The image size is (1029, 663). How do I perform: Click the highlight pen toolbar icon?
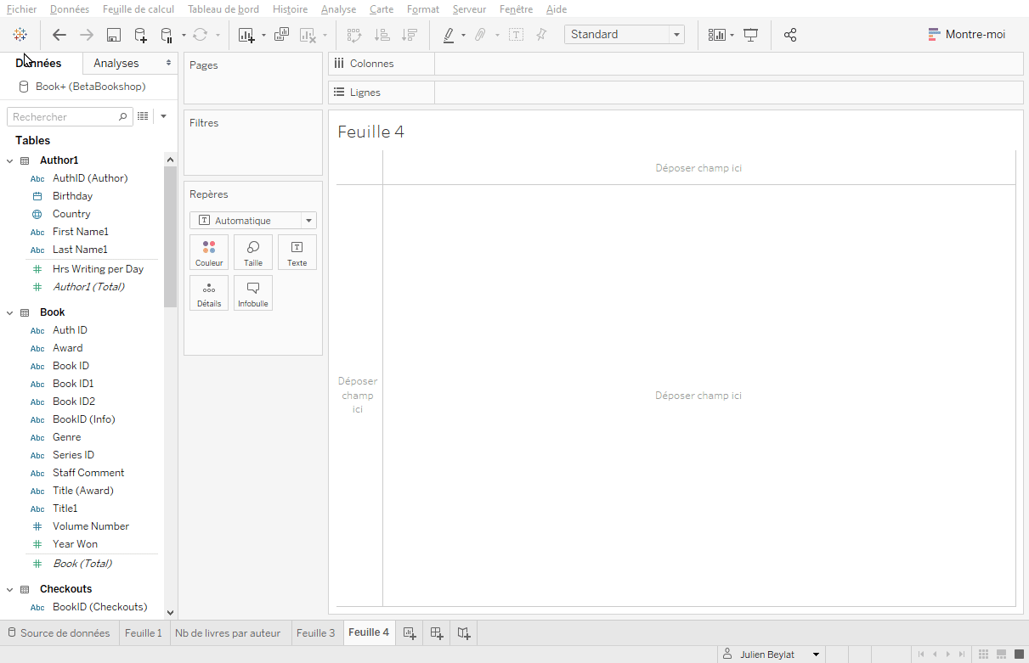[x=449, y=35]
